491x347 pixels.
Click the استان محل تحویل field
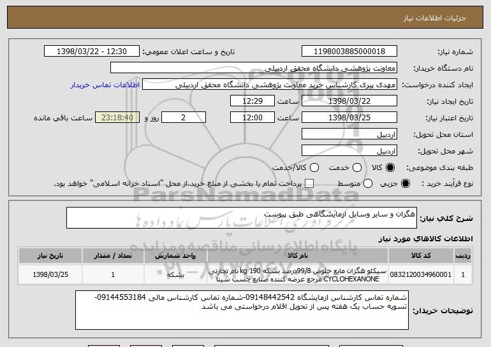[x=349, y=134]
